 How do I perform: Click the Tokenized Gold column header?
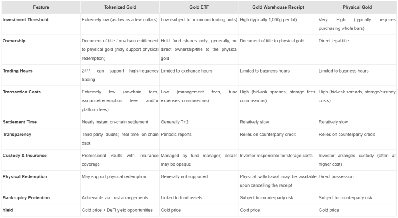click(x=120, y=7)
